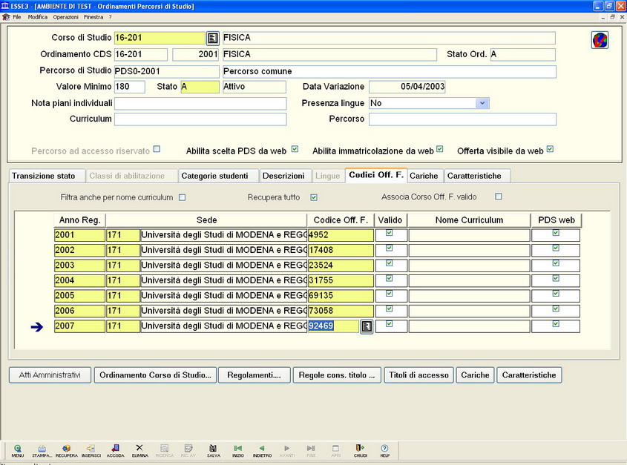The height and width of the screenshot is (465, 627).
Task: Click the APRI open icon
Action: click(335, 451)
